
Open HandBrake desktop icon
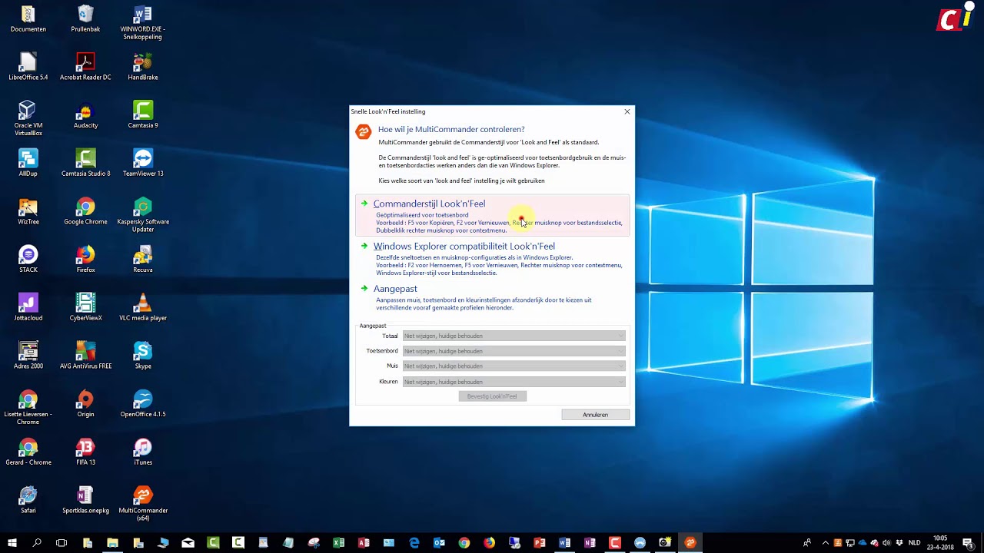[142, 67]
